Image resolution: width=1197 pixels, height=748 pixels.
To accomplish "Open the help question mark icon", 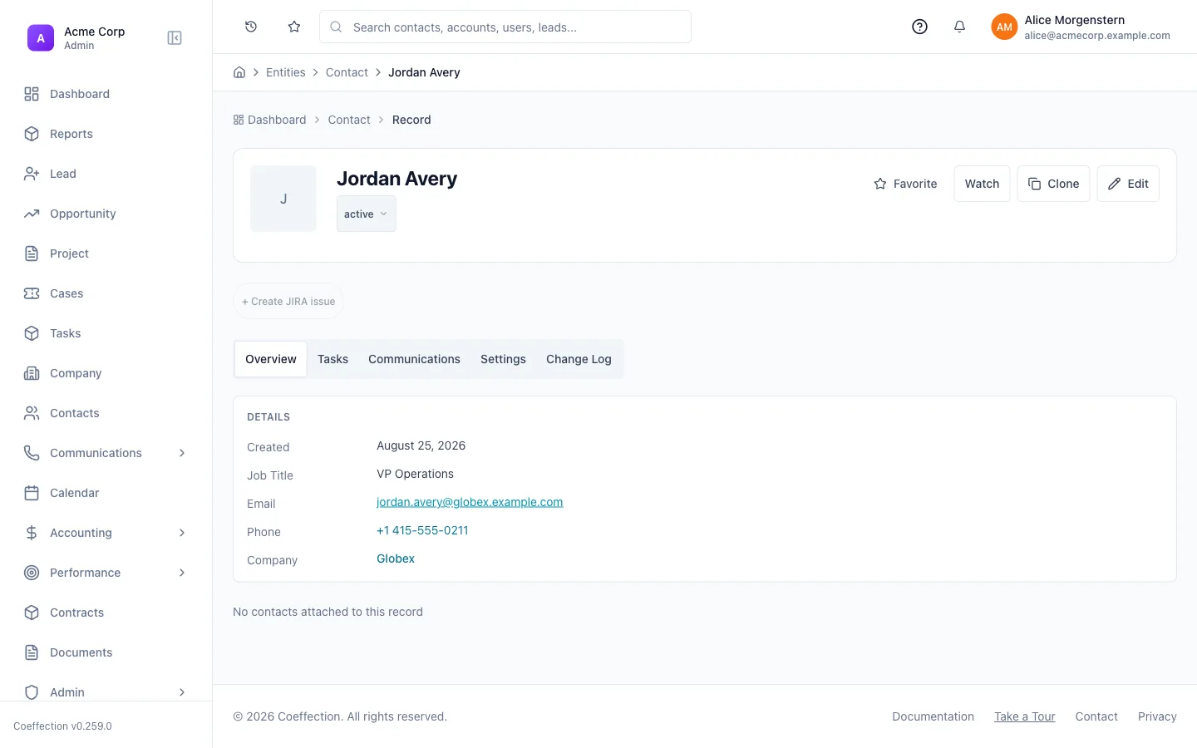I will pos(919,27).
